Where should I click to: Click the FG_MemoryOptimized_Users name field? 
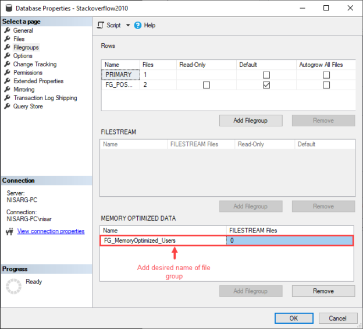[163, 240]
